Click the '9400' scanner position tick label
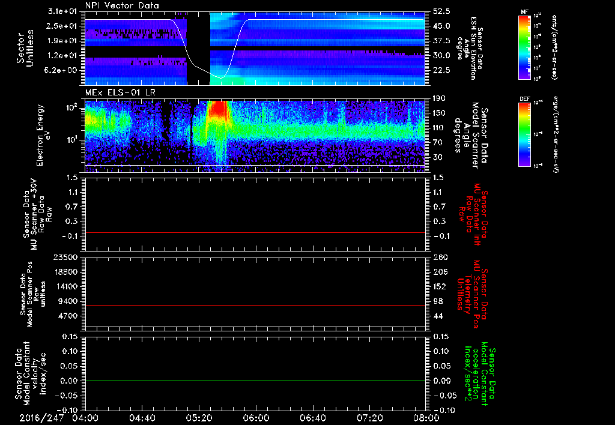 (68, 301)
